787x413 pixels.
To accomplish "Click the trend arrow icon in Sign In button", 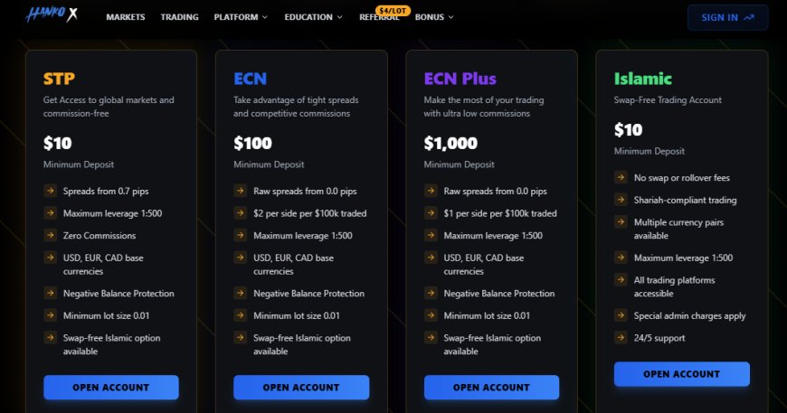I will (x=749, y=17).
